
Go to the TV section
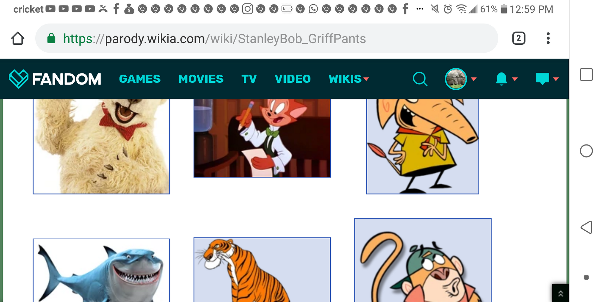coord(249,79)
